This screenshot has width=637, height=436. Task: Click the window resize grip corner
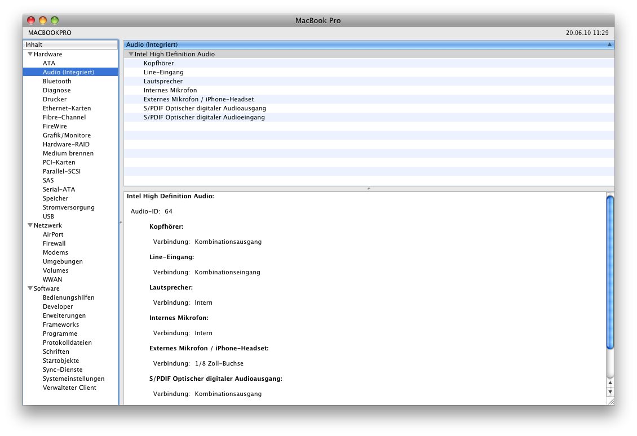pyautogui.click(x=610, y=401)
